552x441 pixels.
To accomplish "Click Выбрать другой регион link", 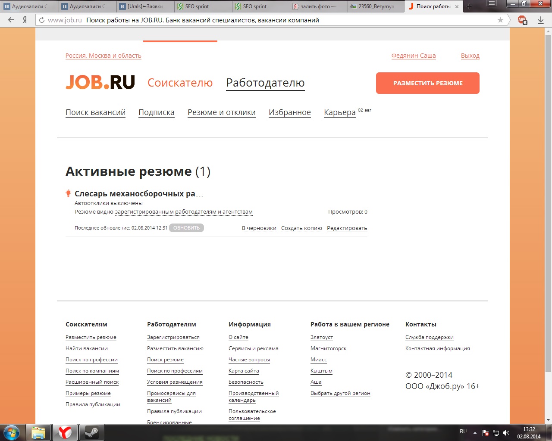I will coord(340,393).
